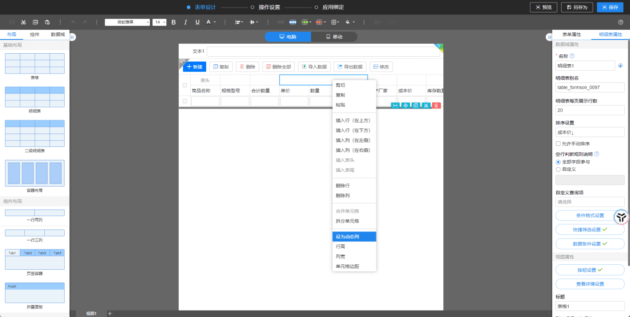Click the floating assistant round icon
The width and height of the screenshot is (630, 317).
tap(622, 217)
